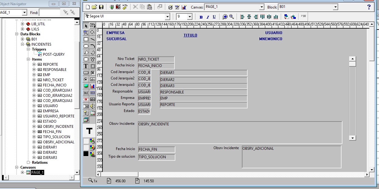379x189 pixels.
Task: Select the POST-QUERY trigger in navigator
Action: pos(54,54)
